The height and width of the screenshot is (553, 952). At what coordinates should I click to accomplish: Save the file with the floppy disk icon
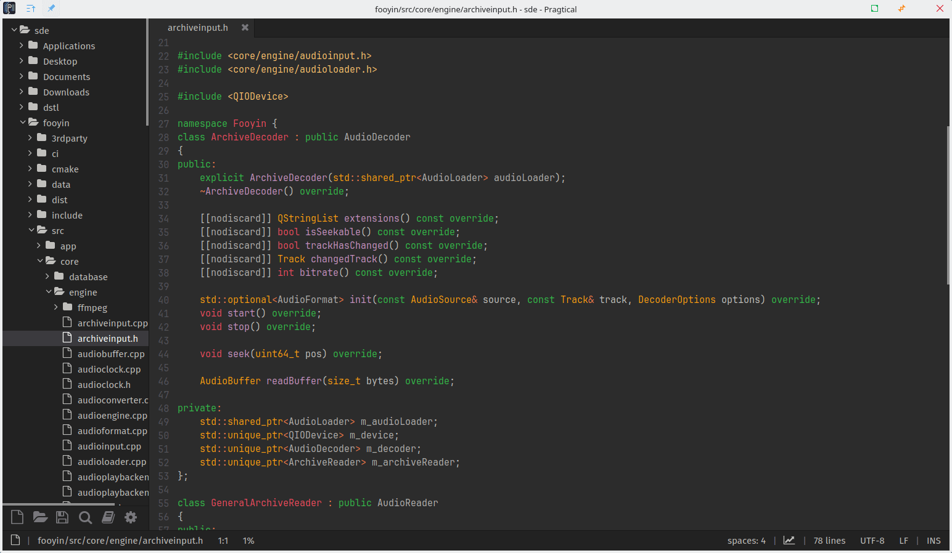coord(62,517)
